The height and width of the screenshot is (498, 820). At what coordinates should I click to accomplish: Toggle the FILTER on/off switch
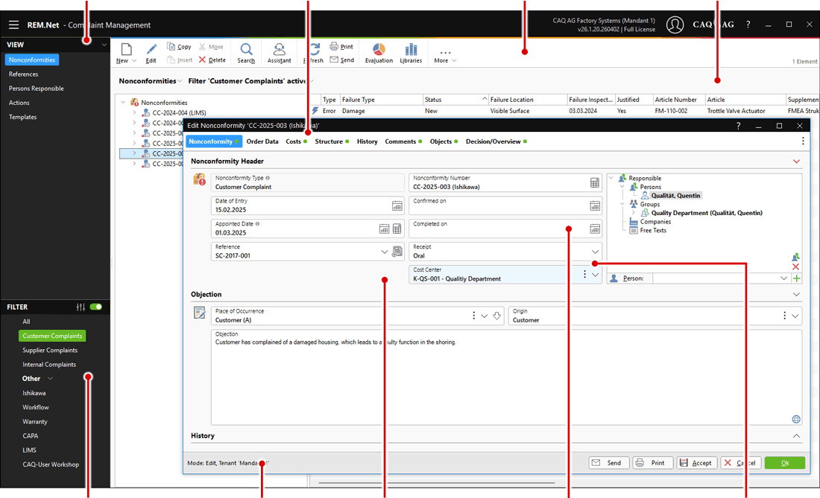[x=95, y=307]
